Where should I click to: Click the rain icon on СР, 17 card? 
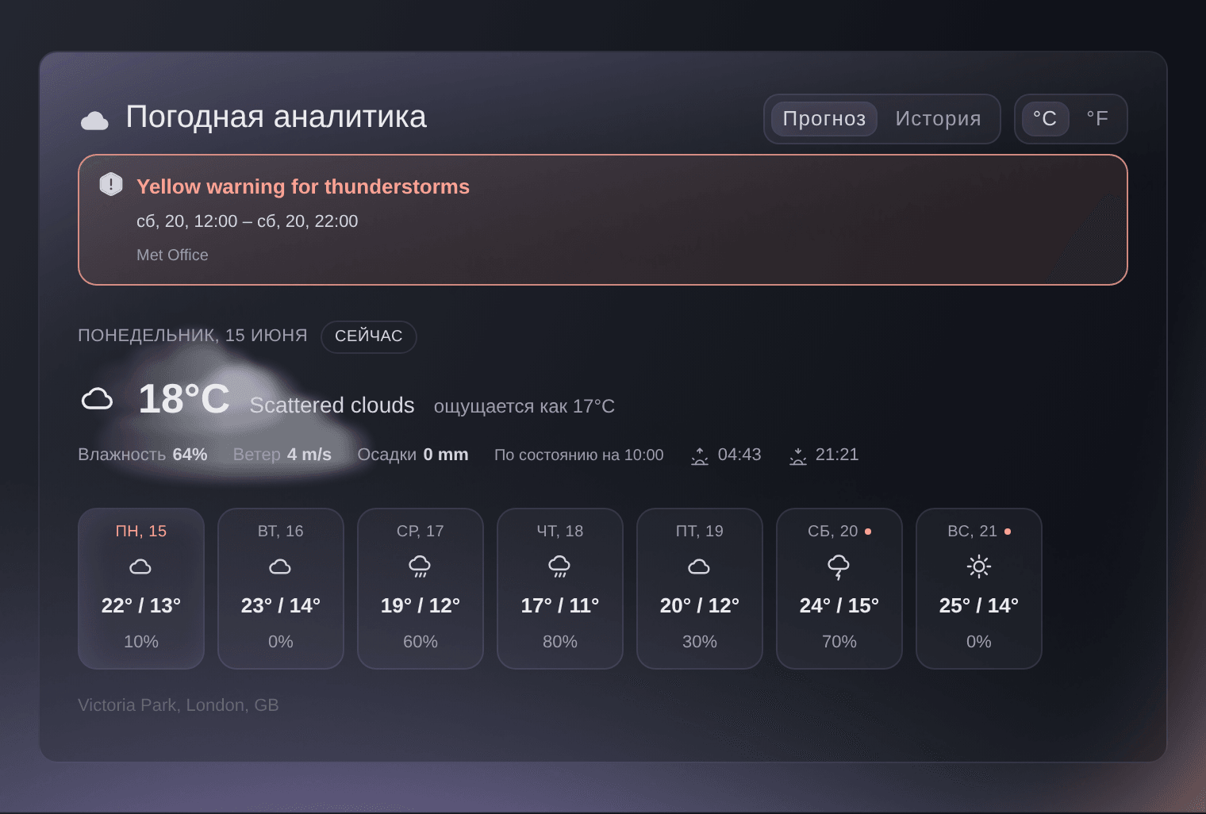(x=420, y=566)
